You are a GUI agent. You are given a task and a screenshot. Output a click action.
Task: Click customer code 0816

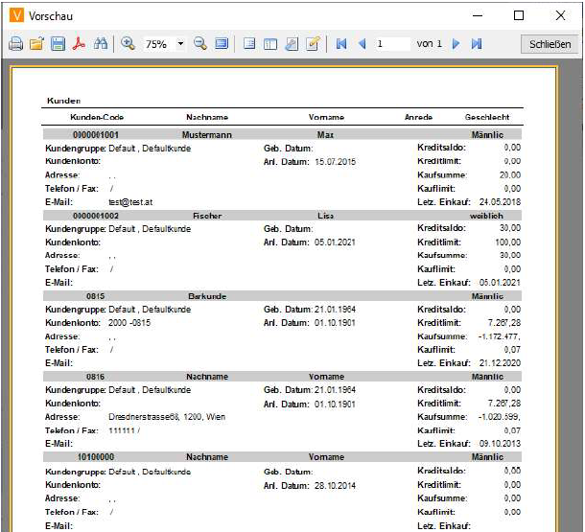click(96, 377)
